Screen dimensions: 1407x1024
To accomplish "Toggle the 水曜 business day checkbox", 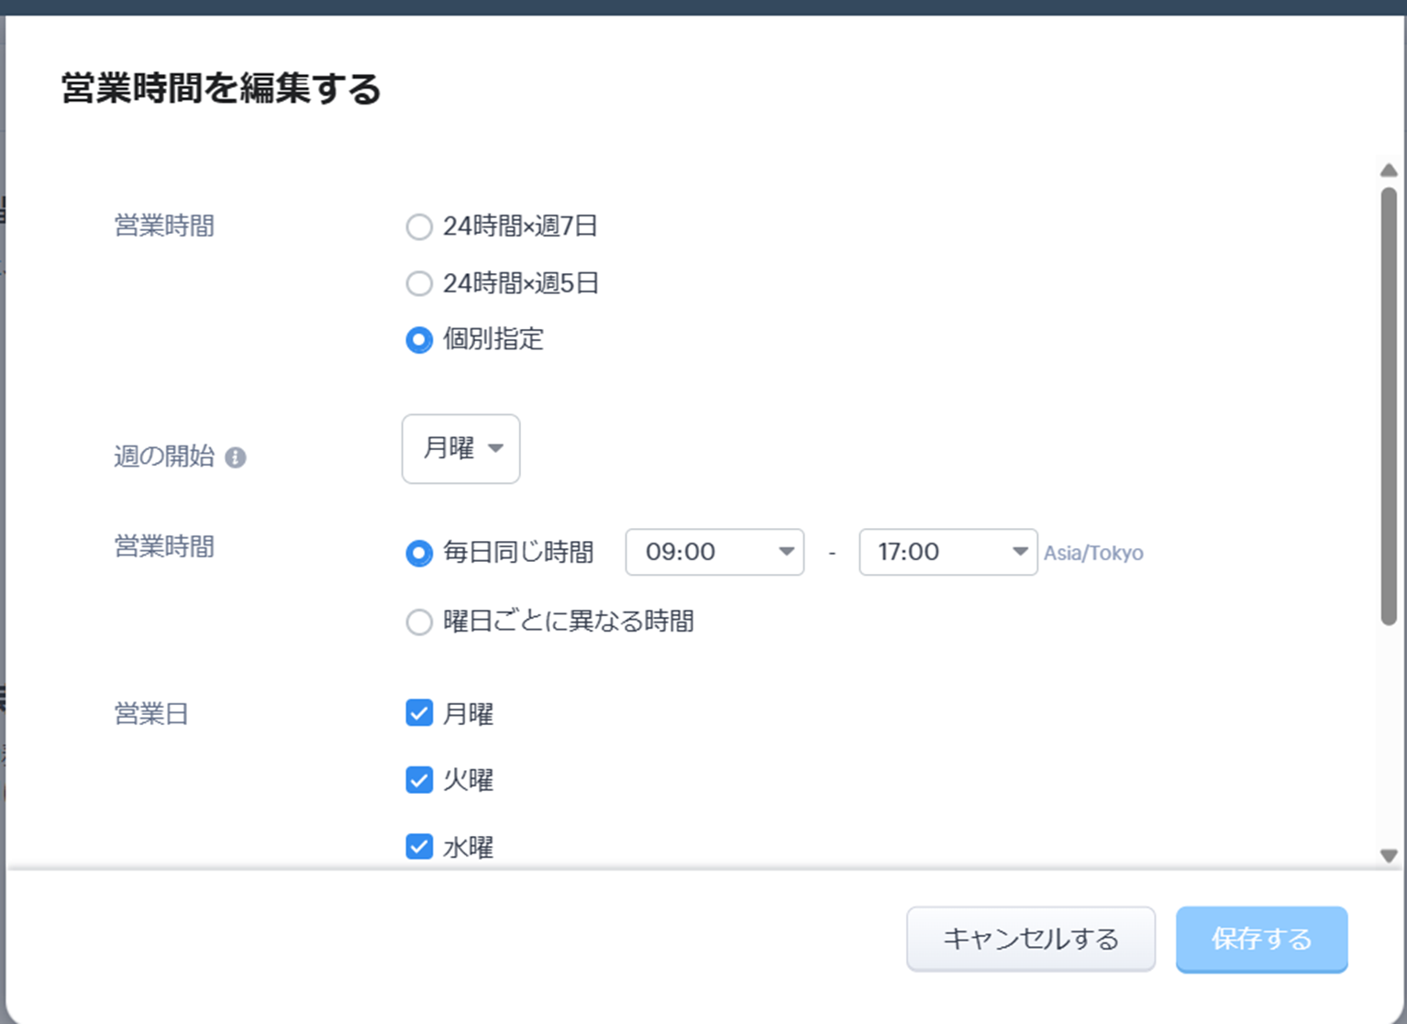I will [x=419, y=846].
